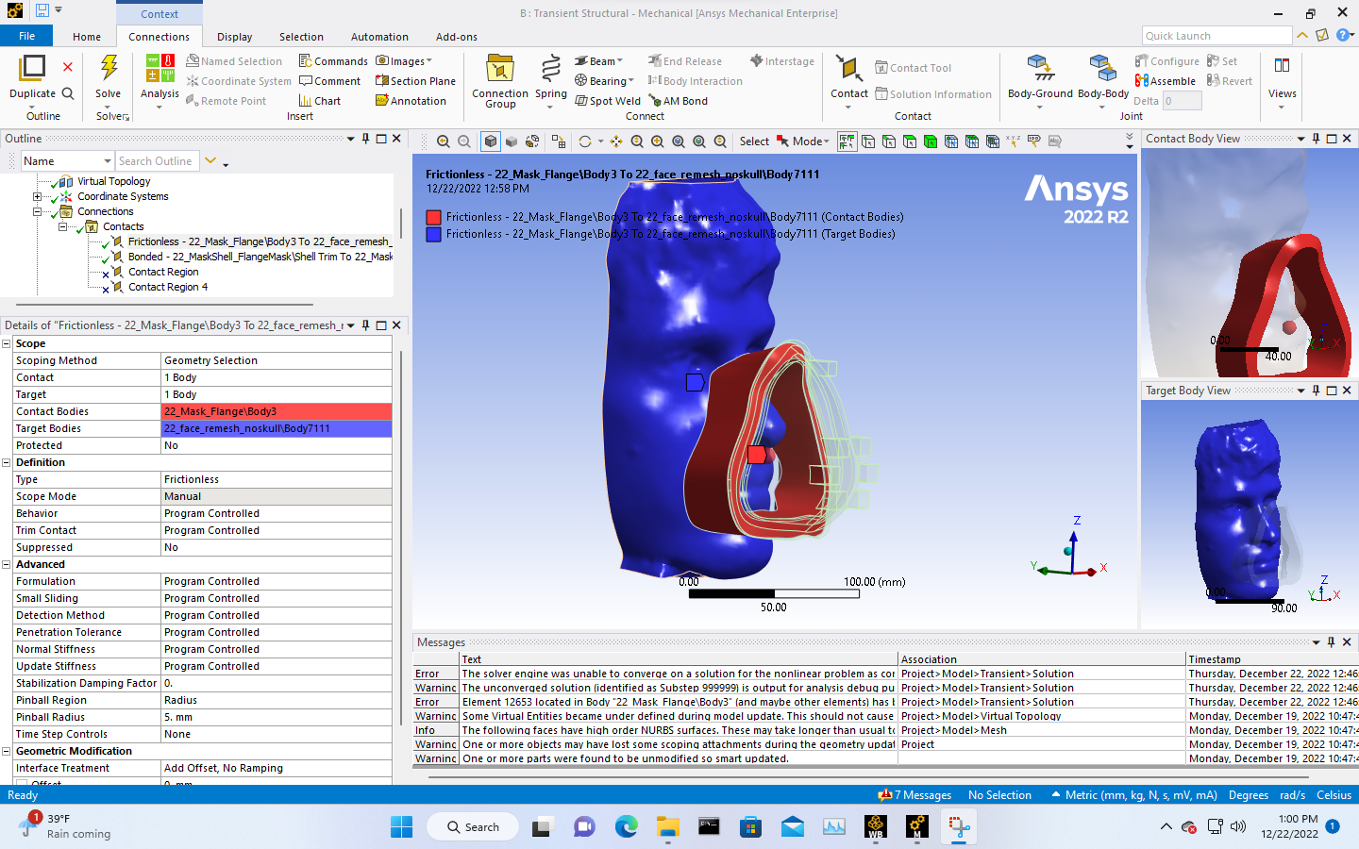Viewport: 1359px width, 849px height.
Task: Click the Contact icon in the ribbon
Action: click(x=848, y=69)
